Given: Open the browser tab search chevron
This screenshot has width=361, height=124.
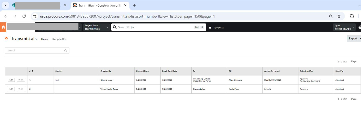Looking at the screenshot, I should point(5,5).
